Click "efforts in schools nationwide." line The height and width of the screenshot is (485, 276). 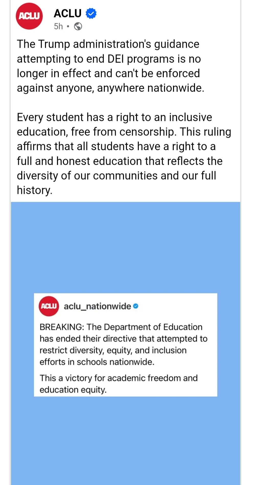click(97, 362)
